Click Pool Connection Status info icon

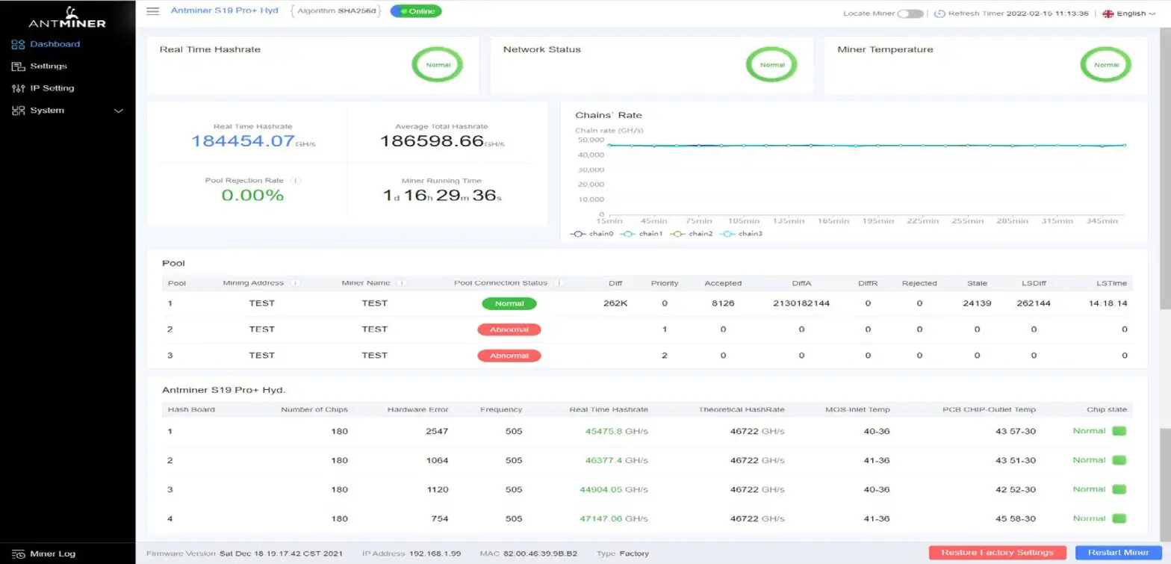coord(558,283)
